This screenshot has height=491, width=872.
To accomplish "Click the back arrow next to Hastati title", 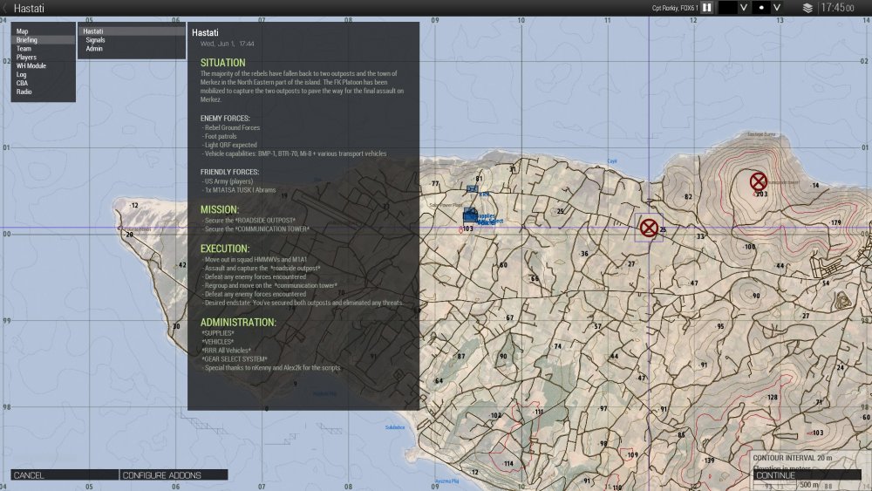I will pyautogui.click(x=6, y=9).
